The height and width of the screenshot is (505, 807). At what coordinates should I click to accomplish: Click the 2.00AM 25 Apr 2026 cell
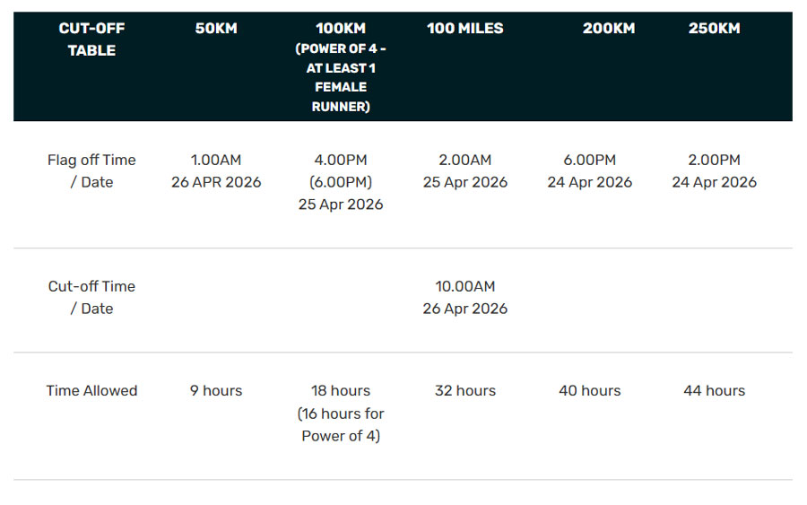coord(464,171)
